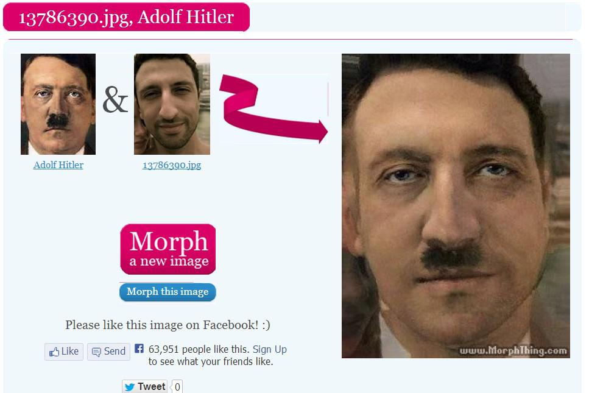Click the Facebook Like thumbs-up button
The image size is (589, 393).
coord(64,352)
